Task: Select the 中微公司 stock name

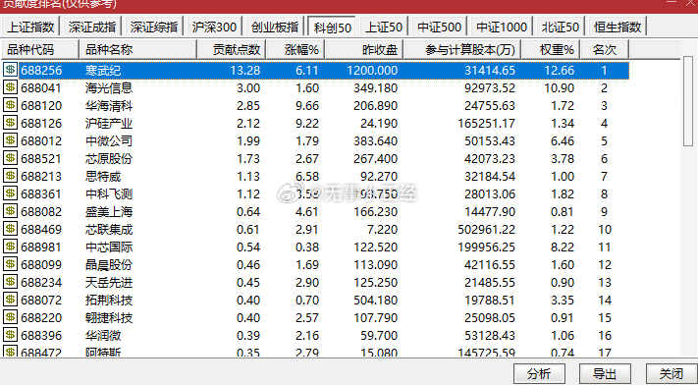Action: [x=109, y=140]
